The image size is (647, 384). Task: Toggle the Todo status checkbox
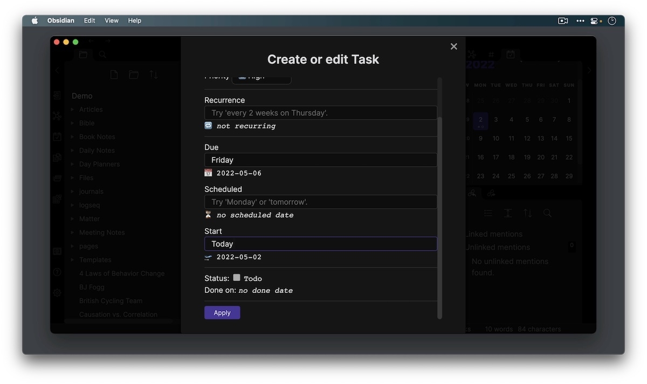[236, 277]
